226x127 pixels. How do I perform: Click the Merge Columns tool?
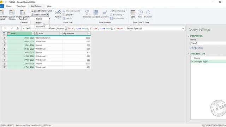[71, 11]
